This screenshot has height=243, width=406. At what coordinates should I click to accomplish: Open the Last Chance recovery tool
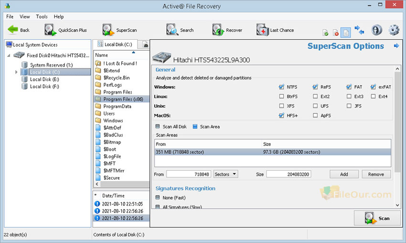tap(275, 30)
